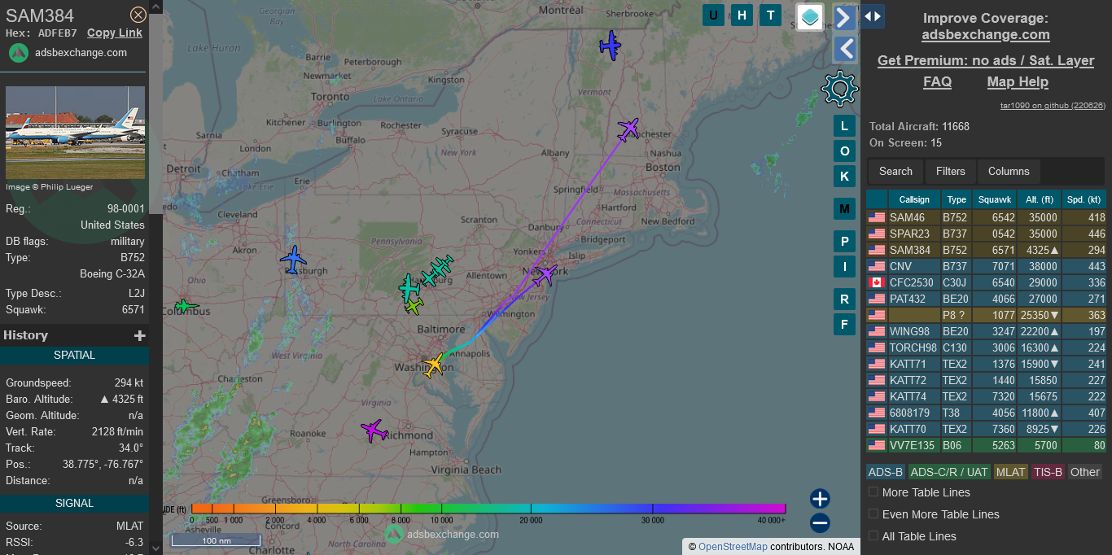The height and width of the screenshot is (555, 1112).
Task: Enable Even More Table Lines checkbox
Action: [873, 513]
